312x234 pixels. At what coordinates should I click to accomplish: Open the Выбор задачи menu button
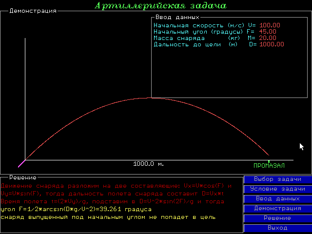click(x=278, y=179)
